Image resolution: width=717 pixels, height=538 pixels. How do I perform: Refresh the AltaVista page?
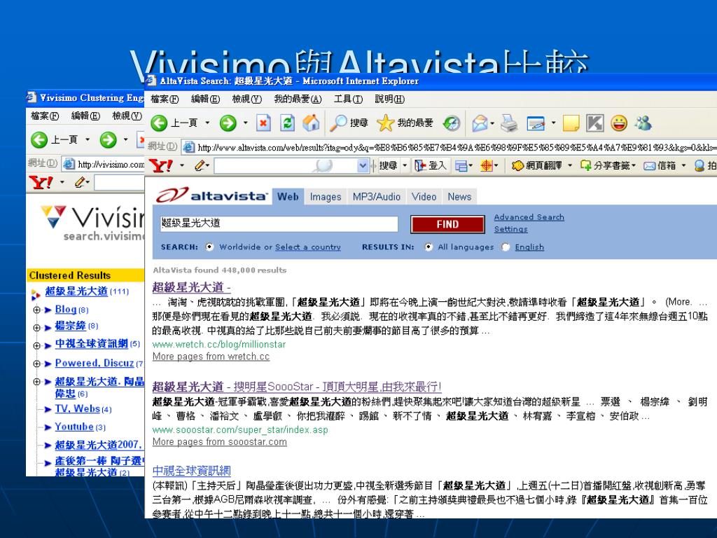(x=287, y=123)
